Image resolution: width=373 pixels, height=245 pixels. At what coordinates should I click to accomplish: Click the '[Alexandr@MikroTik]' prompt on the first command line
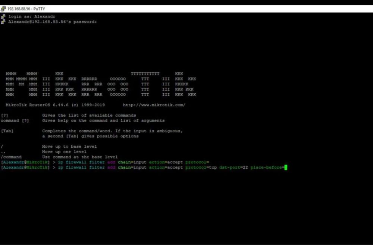click(x=25, y=162)
